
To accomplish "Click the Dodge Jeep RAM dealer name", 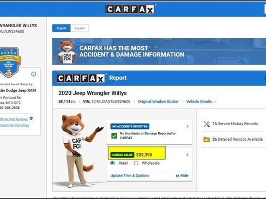I will (x=18, y=90).
